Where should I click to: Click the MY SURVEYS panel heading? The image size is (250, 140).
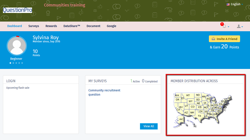[x=97, y=81]
